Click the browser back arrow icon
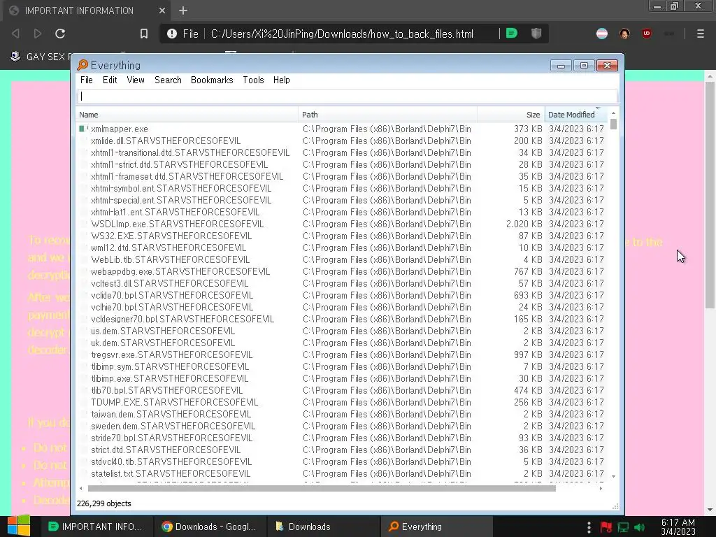Image resolution: width=716 pixels, height=537 pixels. coord(15,34)
